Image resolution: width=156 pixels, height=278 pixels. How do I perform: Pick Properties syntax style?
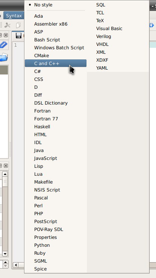click(x=56, y=237)
